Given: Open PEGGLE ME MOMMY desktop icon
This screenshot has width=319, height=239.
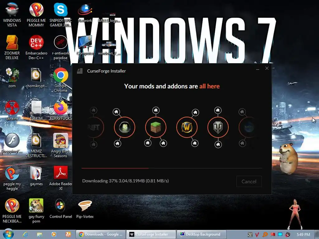Looking at the screenshot, I should [x=36, y=15].
